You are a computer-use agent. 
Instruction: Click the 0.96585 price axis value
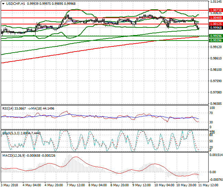[x=216, y=103]
